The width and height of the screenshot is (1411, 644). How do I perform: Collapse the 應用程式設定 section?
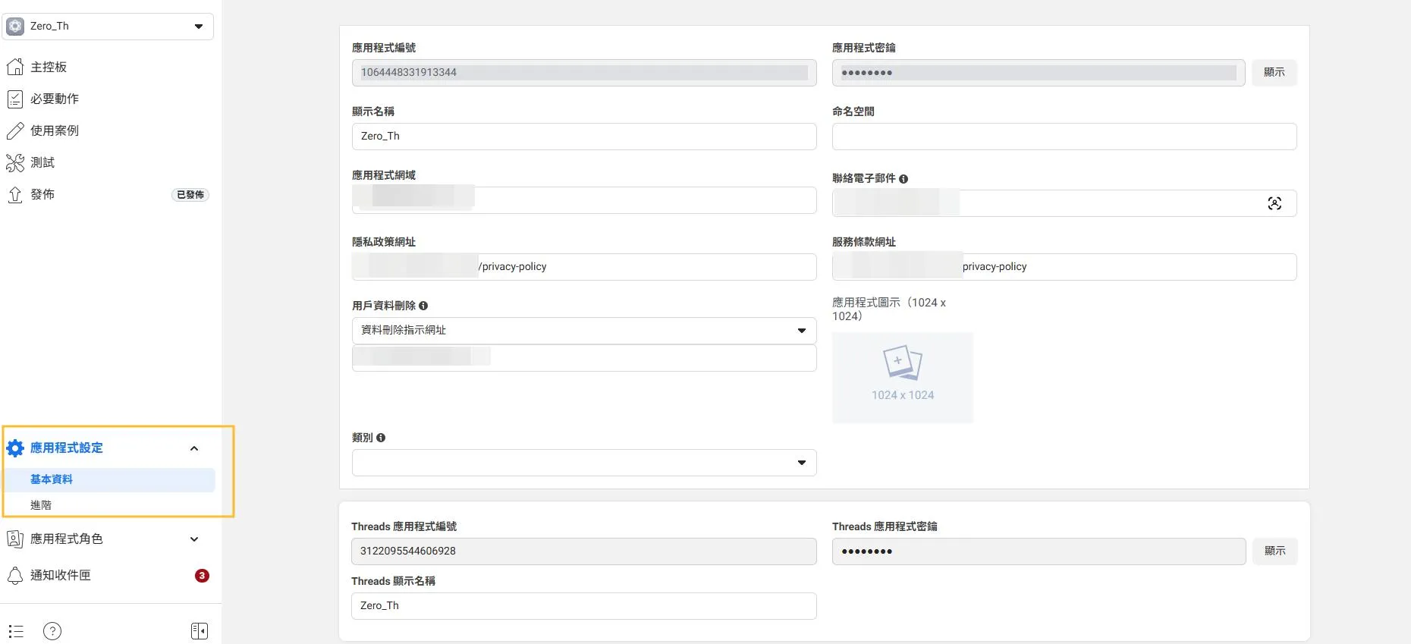click(x=194, y=448)
